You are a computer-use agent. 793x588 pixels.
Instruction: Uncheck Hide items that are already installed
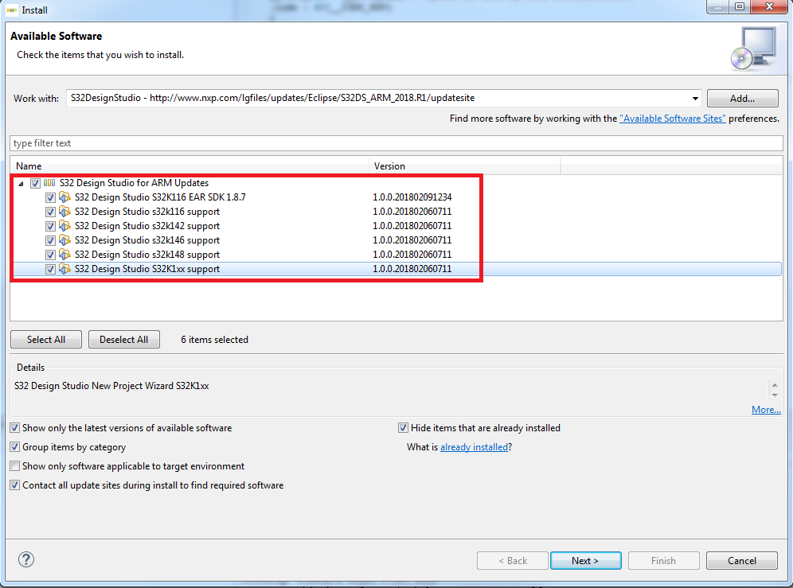[x=403, y=428]
